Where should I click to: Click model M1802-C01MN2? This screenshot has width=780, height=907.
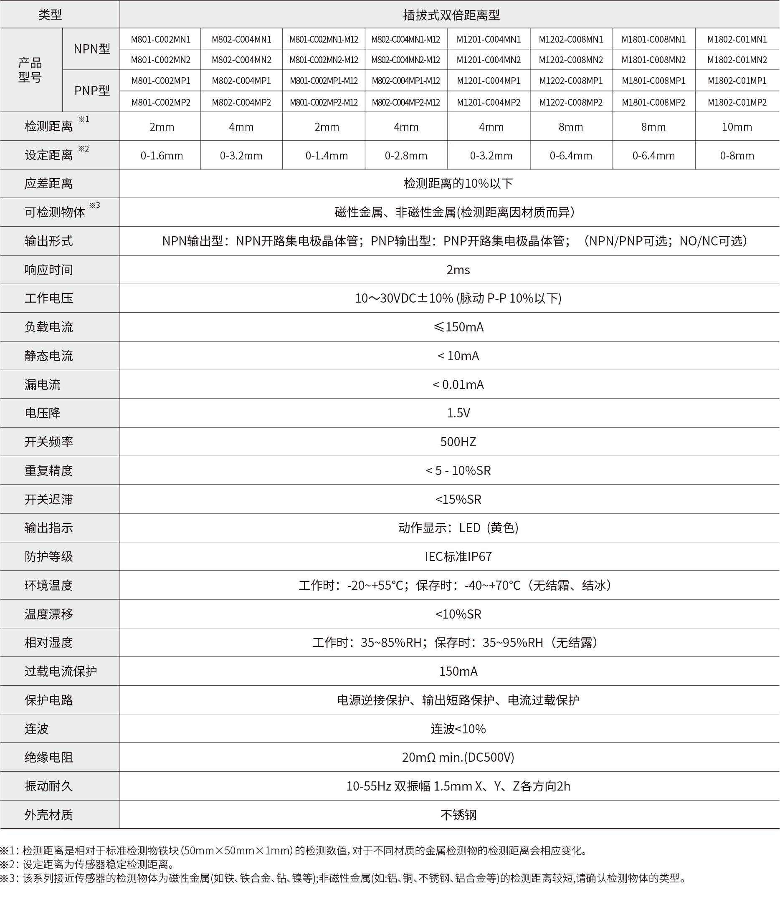737,60
